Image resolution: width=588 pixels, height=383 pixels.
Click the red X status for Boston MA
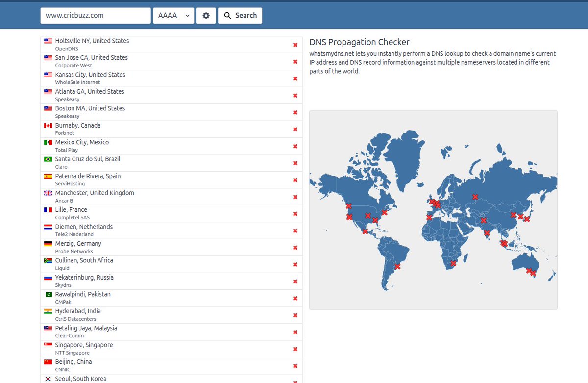pos(295,112)
